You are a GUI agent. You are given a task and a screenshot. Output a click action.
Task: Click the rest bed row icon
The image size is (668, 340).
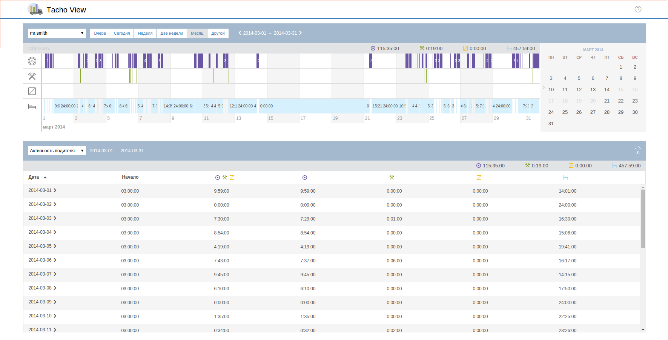[x=32, y=107]
